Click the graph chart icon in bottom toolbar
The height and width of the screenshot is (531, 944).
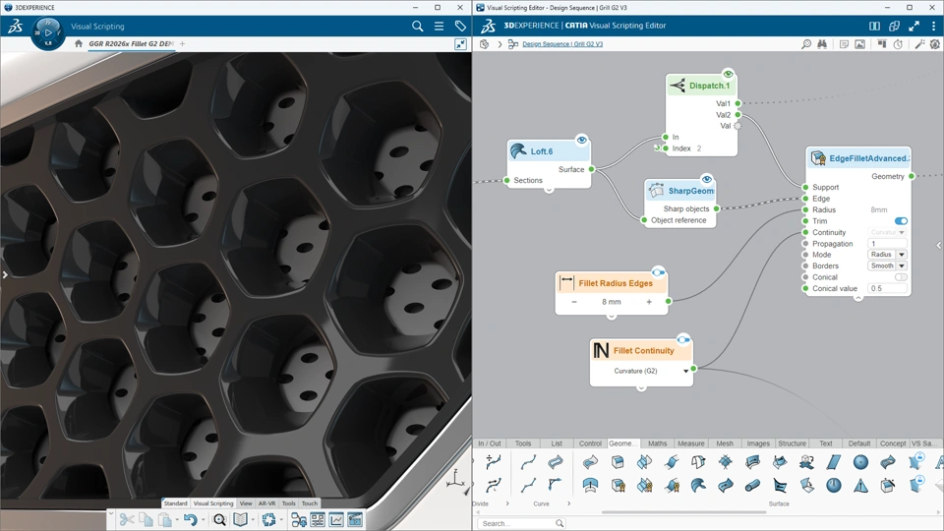point(336,519)
